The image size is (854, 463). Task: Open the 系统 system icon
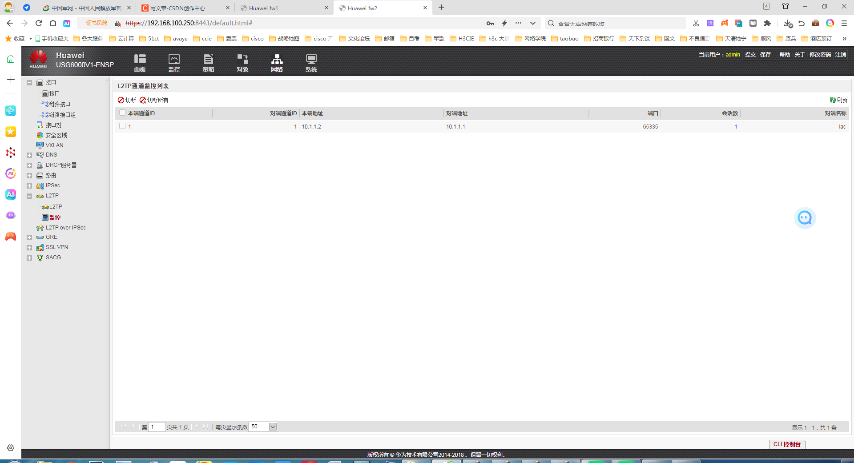(311, 63)
